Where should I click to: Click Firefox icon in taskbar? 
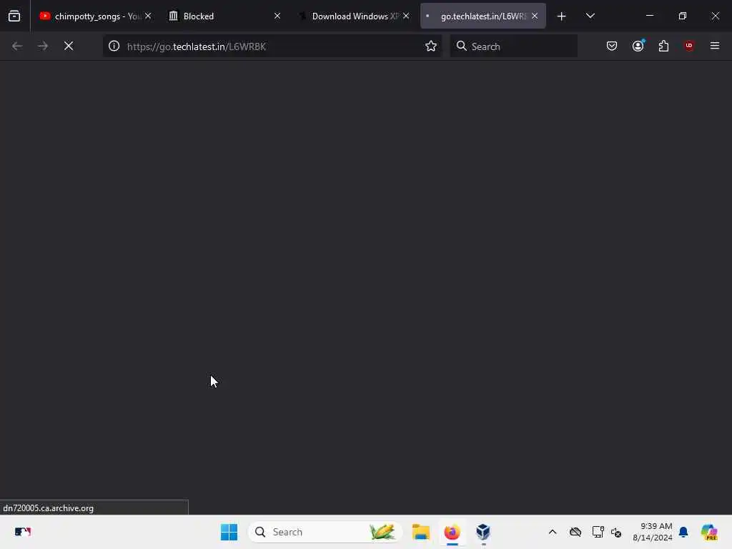click(x=452, y=532)
